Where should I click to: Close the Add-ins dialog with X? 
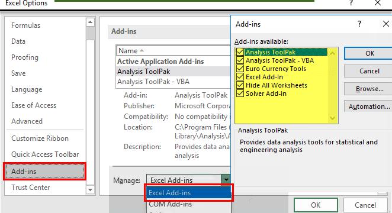pyautogui.click(x=385, y=24)
